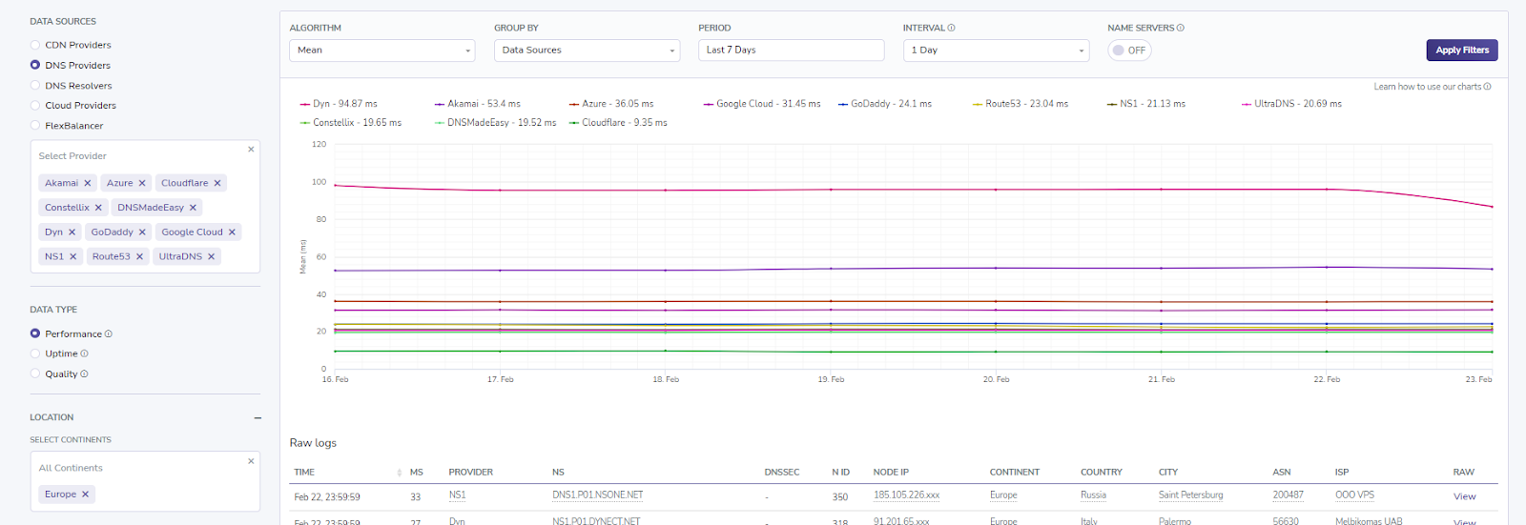Screen dimensions: 1526x525
Task: Click the Saint Petersburg city cell
Action: click(x=1190, y=495)
